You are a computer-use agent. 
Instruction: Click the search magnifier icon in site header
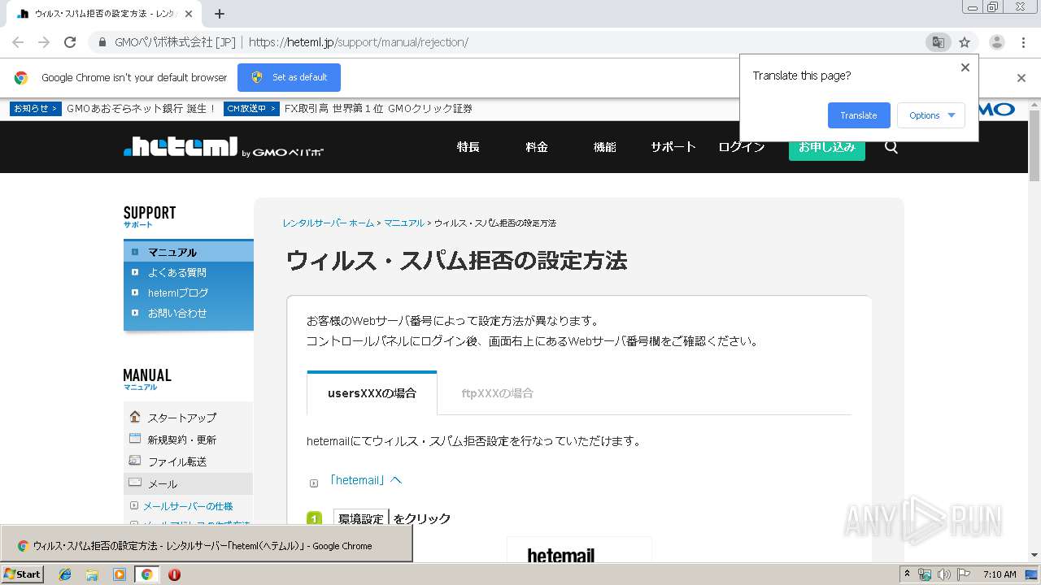click(x=891, y=147)
